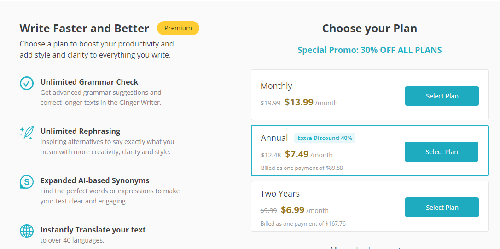Click the Unlimited Grammar Check checkmark icon
The height and width of the screenshot is (249, 500).
27,83
